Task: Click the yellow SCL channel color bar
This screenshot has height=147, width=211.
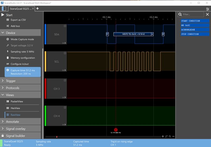Action: 45,61
